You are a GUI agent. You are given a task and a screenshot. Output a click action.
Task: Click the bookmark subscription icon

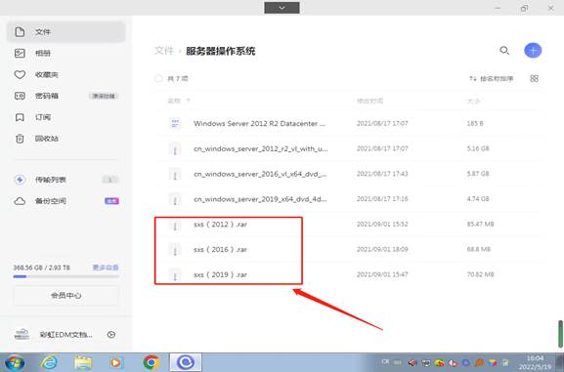point(20,117)
